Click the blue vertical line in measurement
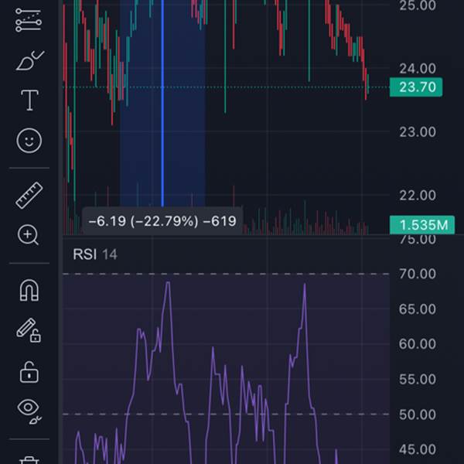 [x=162, y=116]
